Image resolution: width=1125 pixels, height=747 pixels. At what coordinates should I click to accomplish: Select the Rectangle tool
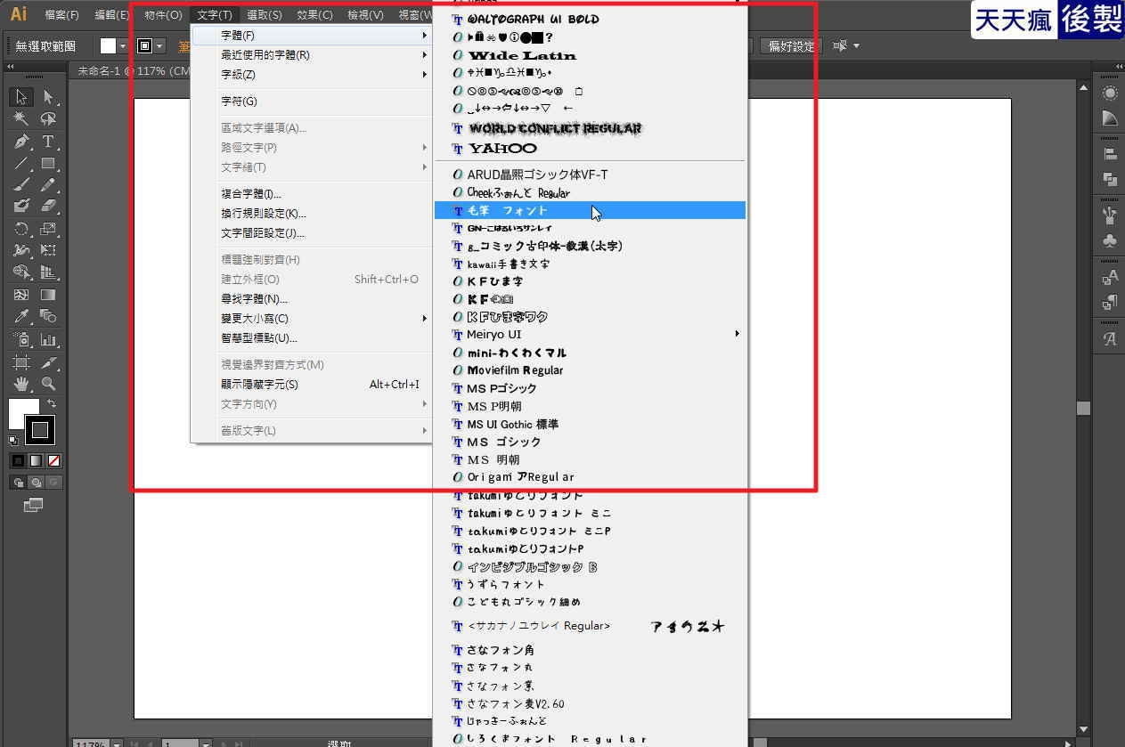pyautogui.click(x=48, y=163)
